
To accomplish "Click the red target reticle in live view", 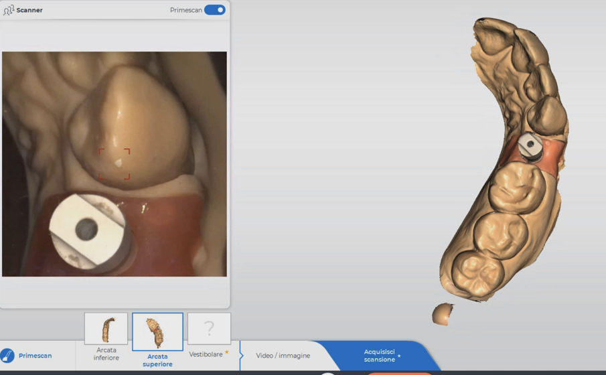I will point(115,164).
